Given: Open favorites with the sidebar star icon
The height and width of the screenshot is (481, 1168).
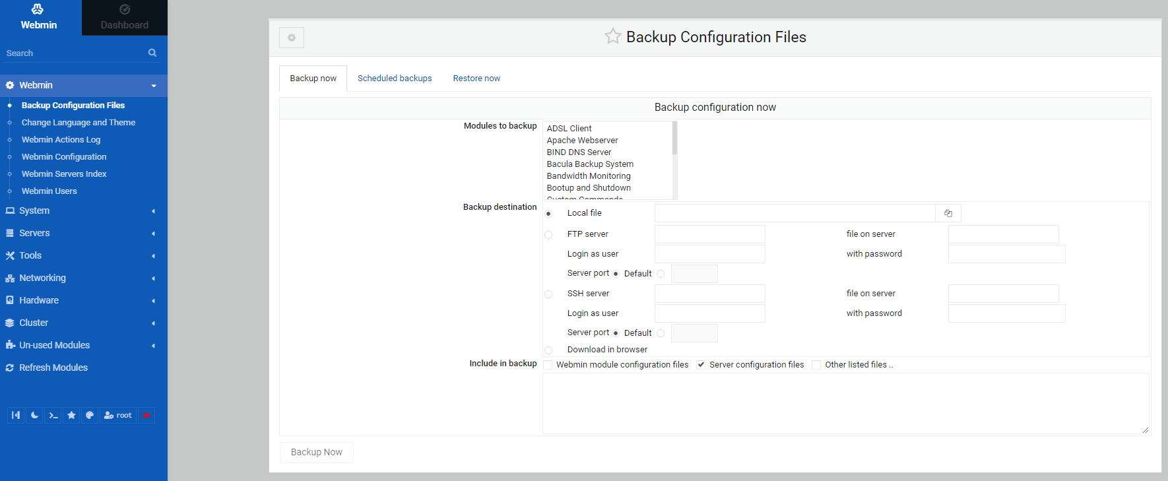Looking at the screenshot, I should click(71, 415).
